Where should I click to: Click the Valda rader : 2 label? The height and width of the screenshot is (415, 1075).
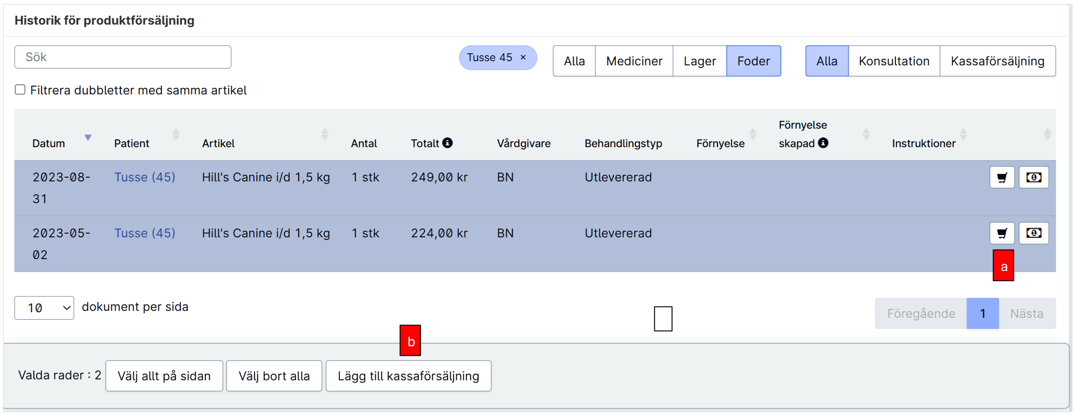60,375
